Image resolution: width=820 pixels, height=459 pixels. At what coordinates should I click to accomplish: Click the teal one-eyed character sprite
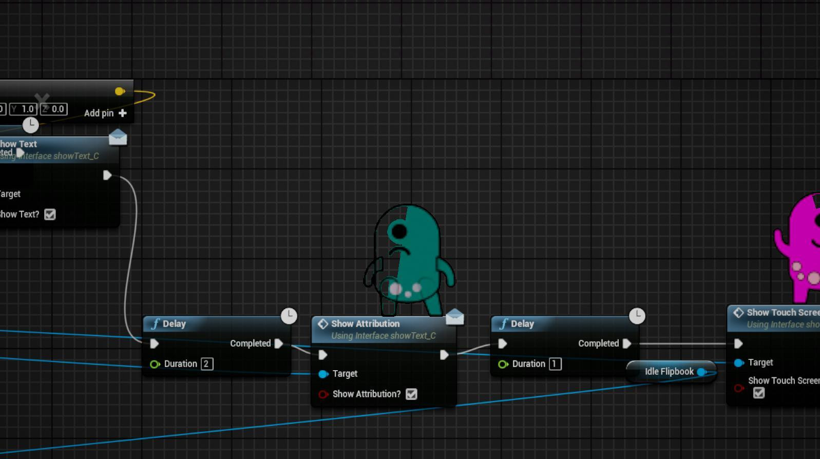click(409, 260)
